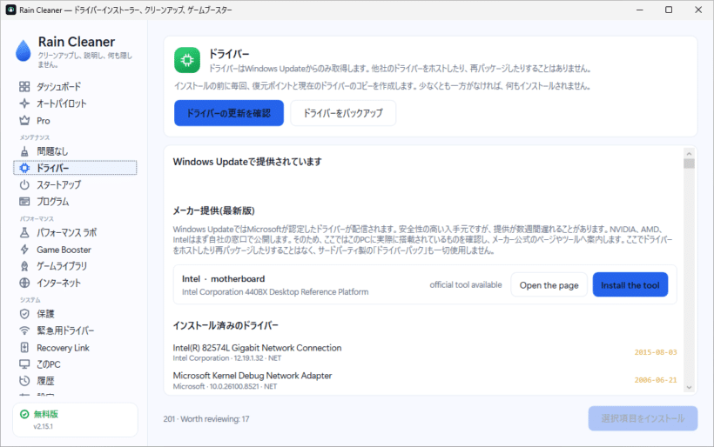714x447 pixels.
Task: Click 選択項目をインストール button
Action: pyautogui.click(x=643, y=418)
